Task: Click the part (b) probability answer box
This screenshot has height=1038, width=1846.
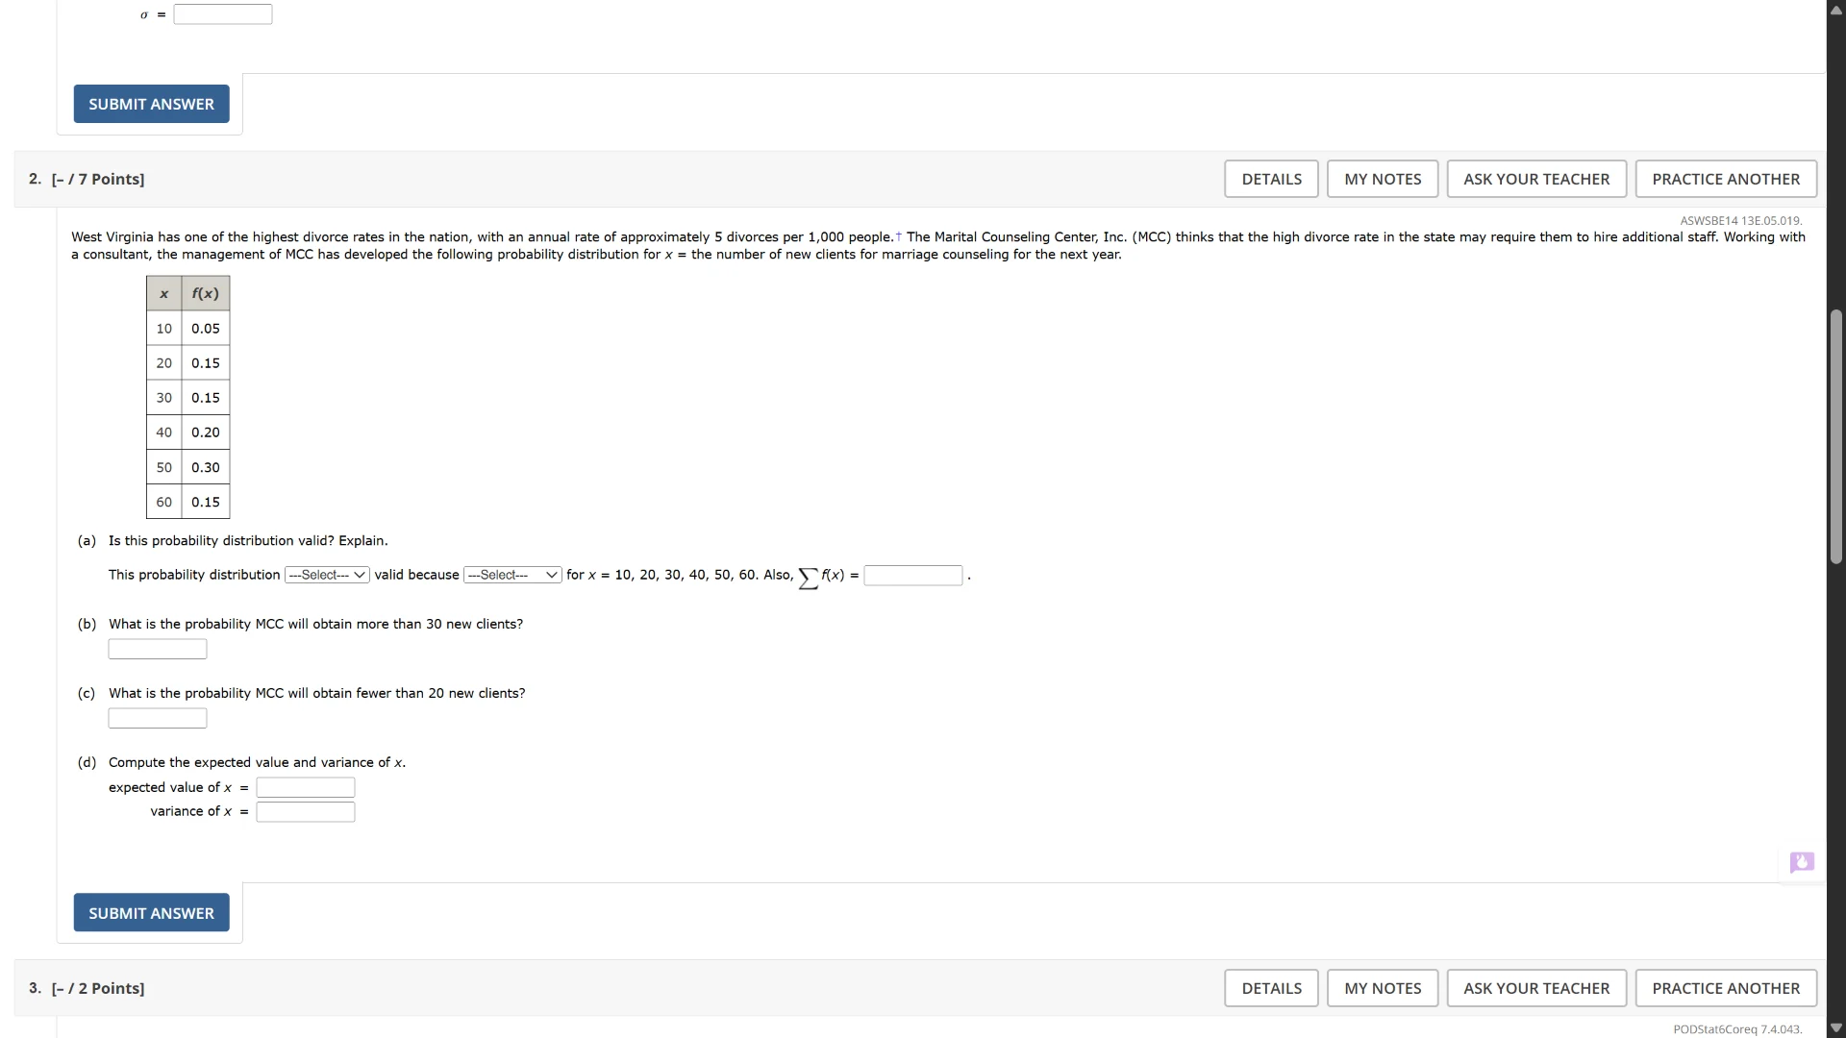Action: point(158,649)
